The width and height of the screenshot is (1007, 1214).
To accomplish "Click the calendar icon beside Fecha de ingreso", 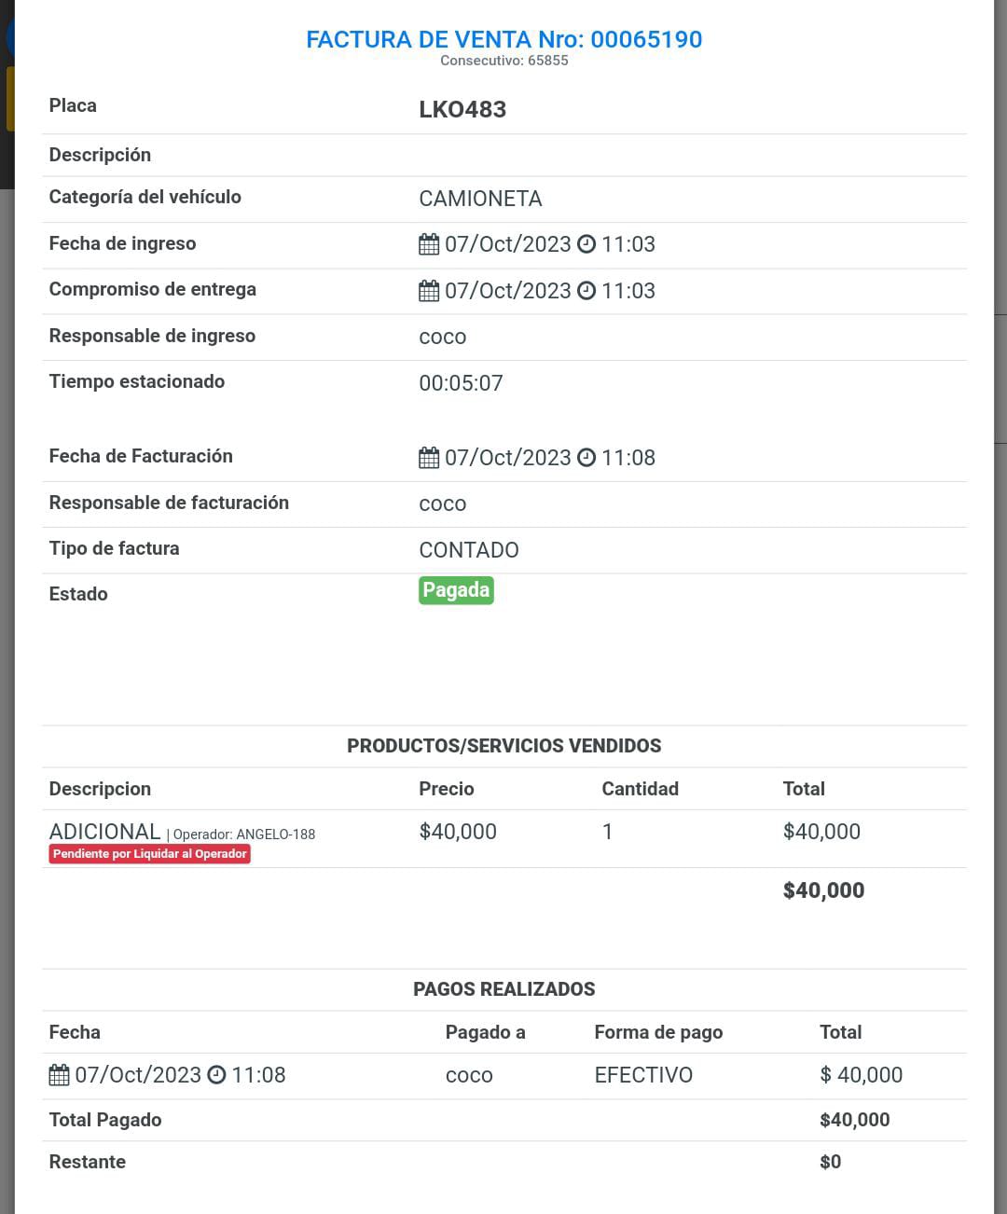I will coord(429,245).
